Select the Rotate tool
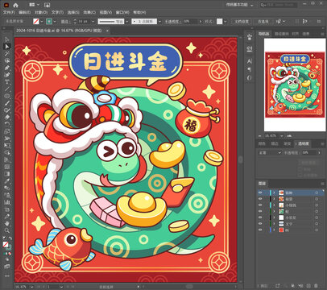 coord(7,124)
